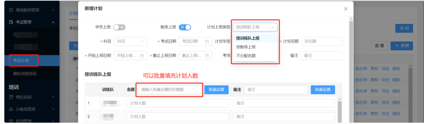Click row 1 备注 input

pos(284,103)
